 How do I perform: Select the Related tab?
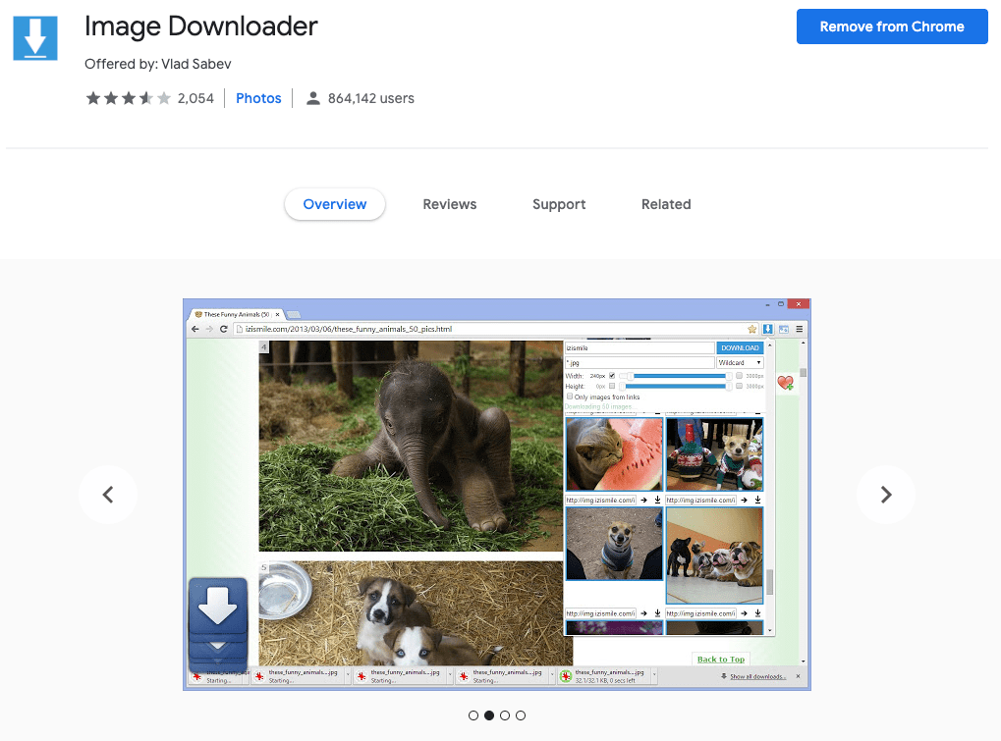click(x=666, y=204)
